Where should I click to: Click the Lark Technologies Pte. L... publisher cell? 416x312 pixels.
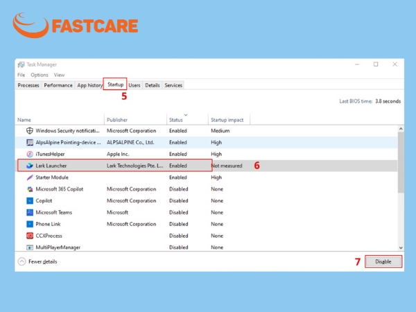point(135,166)
